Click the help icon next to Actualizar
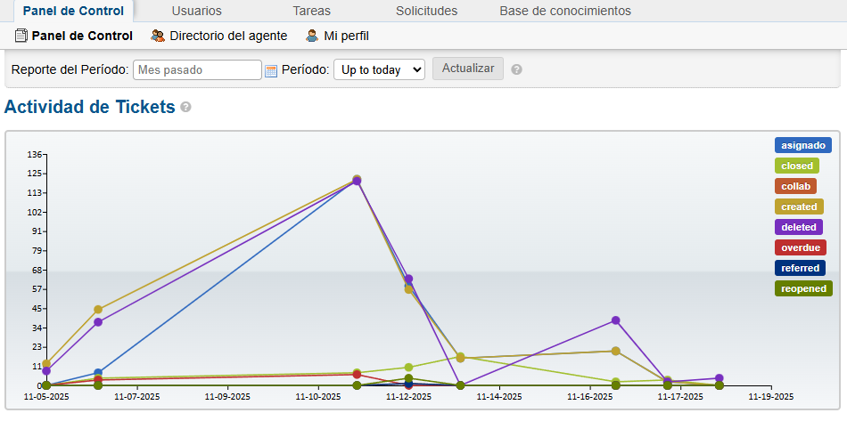The image size is (847, 421). coord(516,69)
